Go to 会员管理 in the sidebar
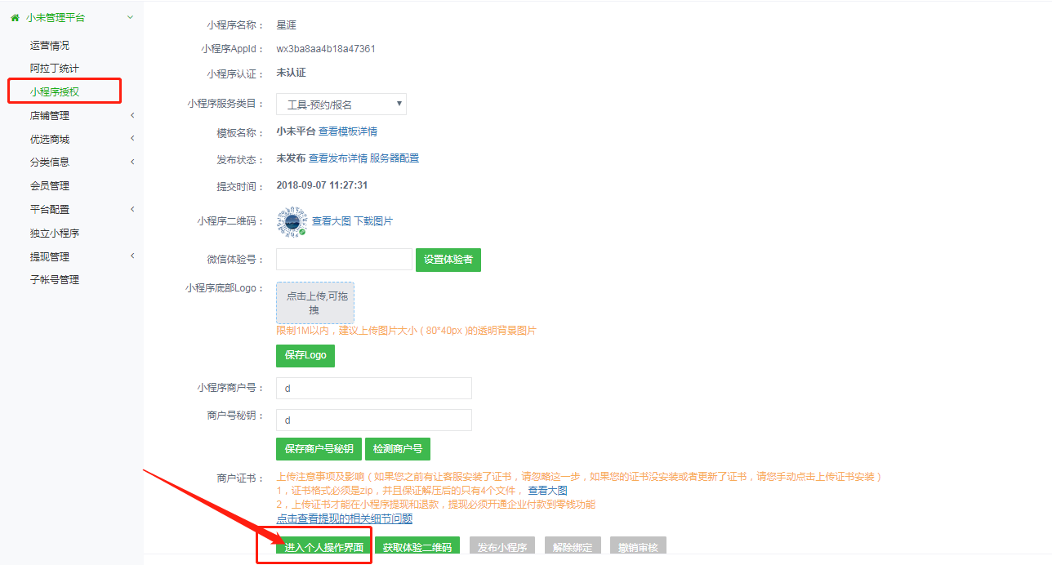The width and height of the screenshot is (1052, 565). coord(50,186)
